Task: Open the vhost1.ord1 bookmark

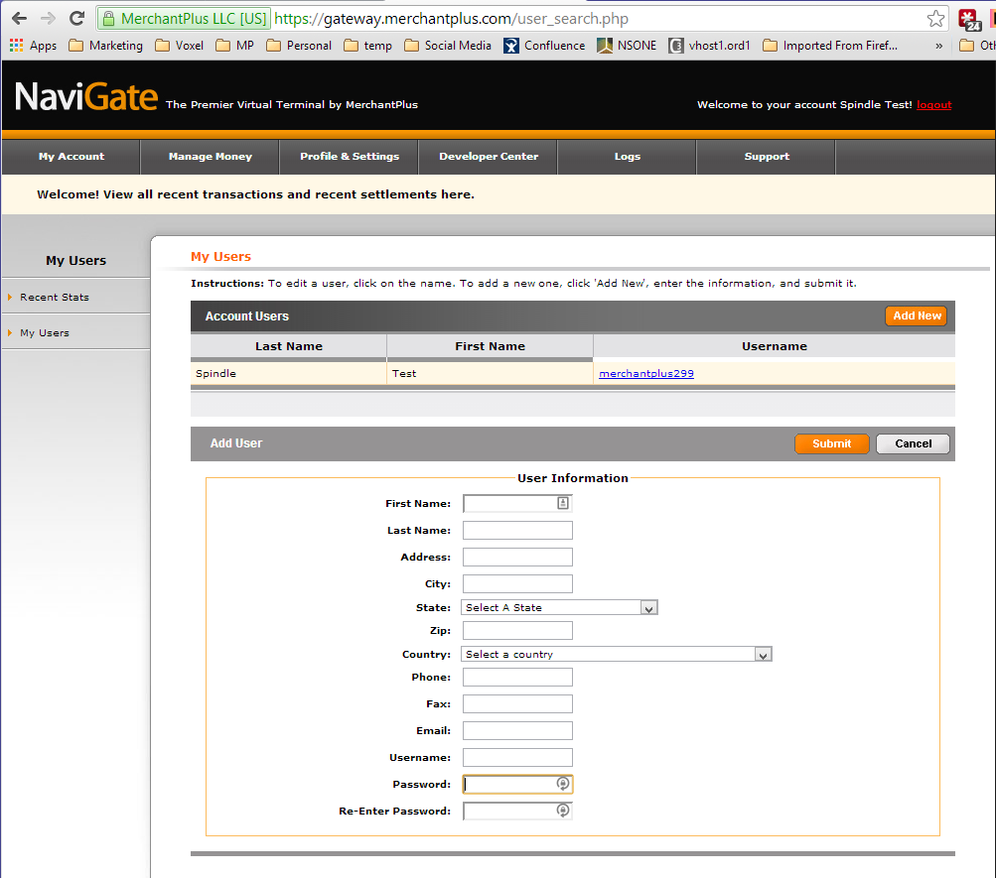Action: (x=710, y=46)
